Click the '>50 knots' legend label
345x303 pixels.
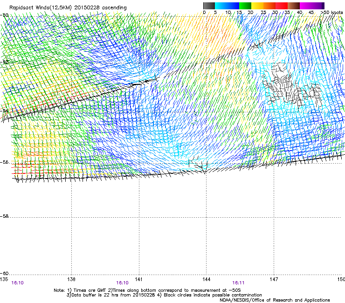pos(331,13)
